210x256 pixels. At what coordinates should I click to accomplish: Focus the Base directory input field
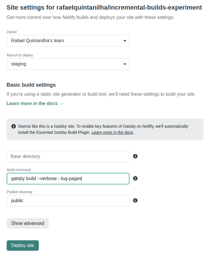(x=68, y=157)
